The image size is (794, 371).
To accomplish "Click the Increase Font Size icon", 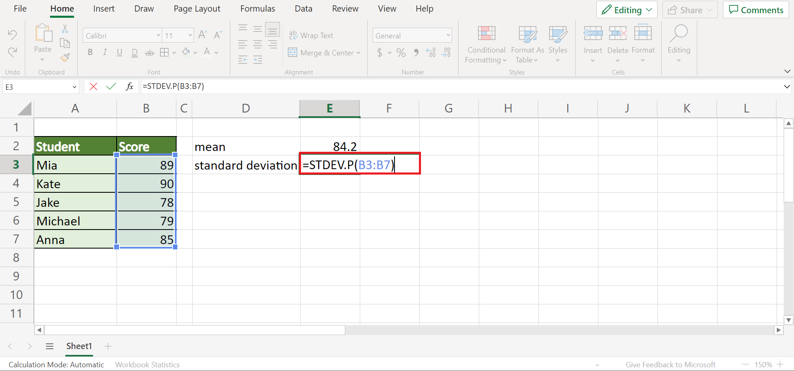I will [x=202, y=35].
